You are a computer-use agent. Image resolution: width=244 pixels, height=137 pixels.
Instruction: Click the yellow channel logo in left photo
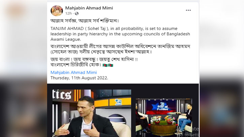click(x=118, y=102)
